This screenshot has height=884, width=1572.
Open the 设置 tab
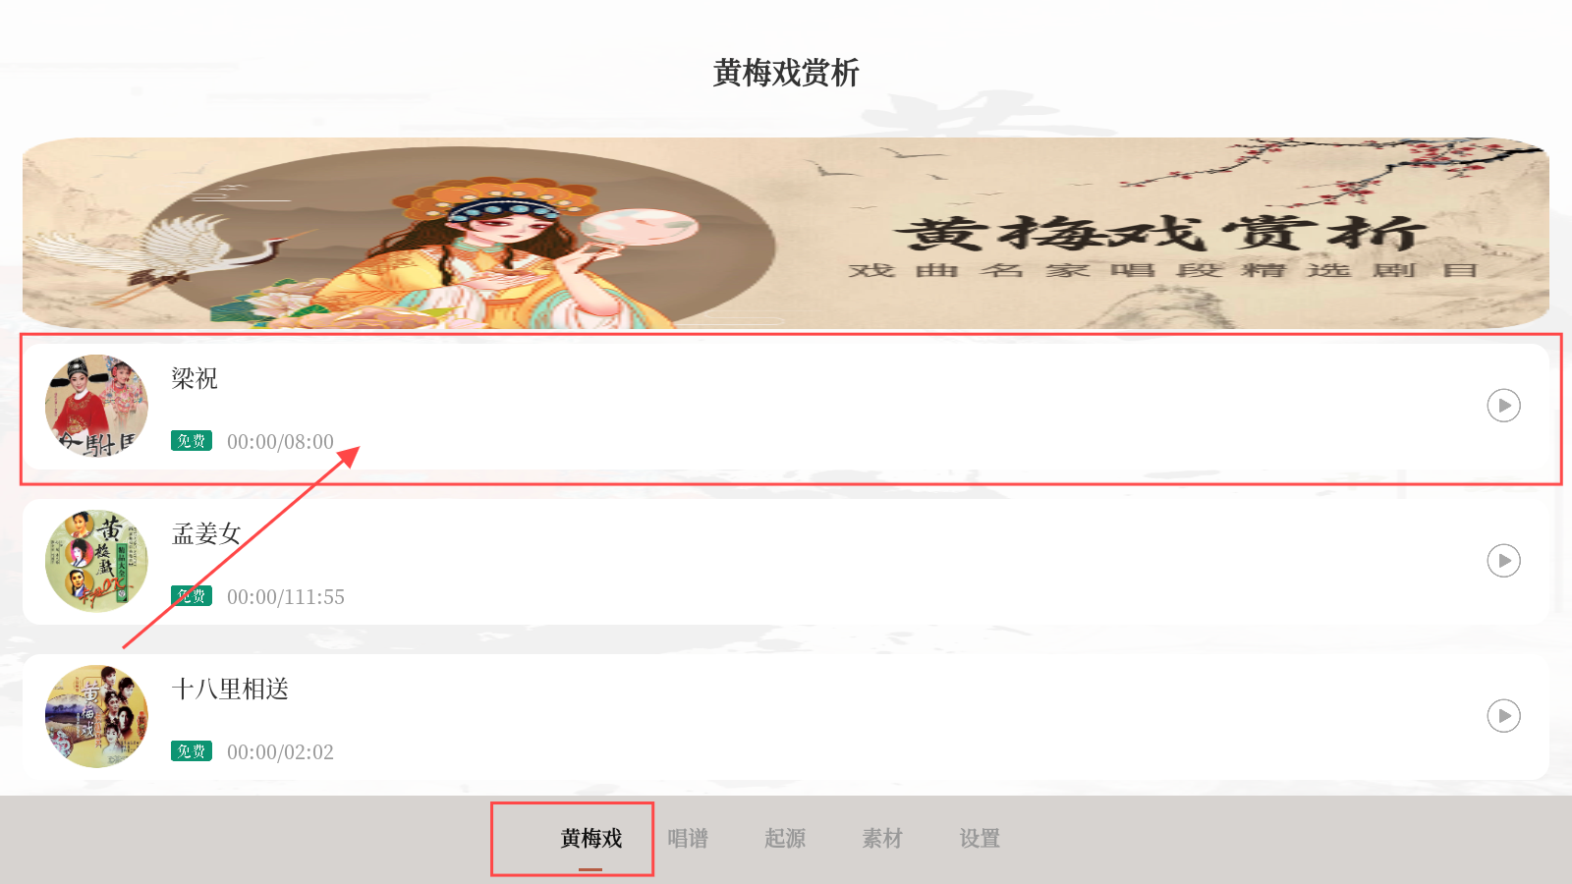[x=980, y=839]
